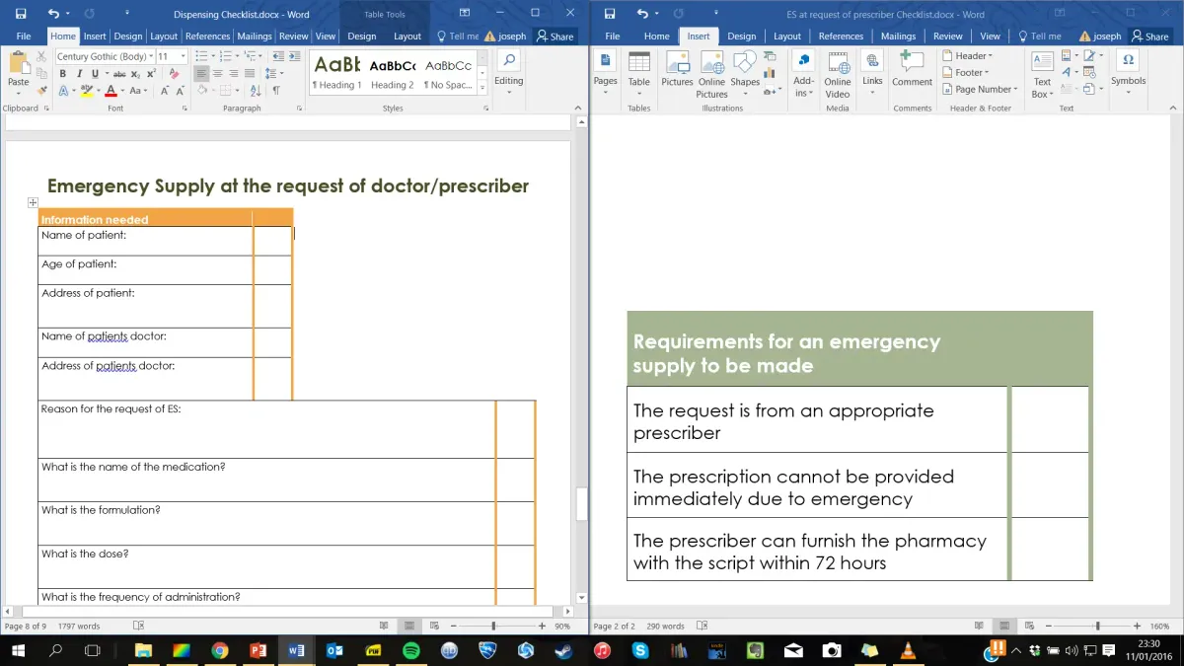Screen dimensions: 1184x666
Task: Open Table Tools Layout tab
Action: coord(407,37)
